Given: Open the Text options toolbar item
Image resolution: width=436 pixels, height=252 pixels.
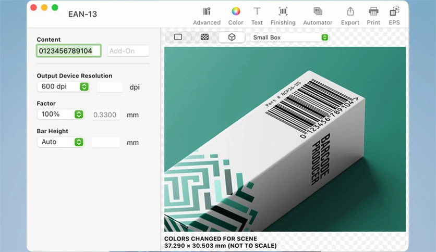Looking at the screenshot, I should tap(257, 16).
